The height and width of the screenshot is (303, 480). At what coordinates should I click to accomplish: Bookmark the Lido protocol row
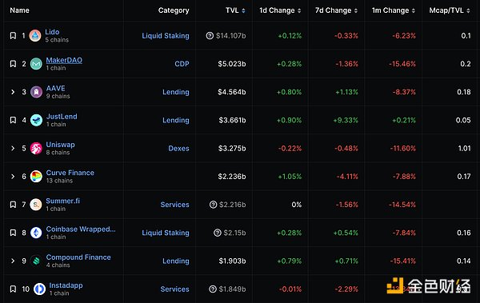coord(13,35)
